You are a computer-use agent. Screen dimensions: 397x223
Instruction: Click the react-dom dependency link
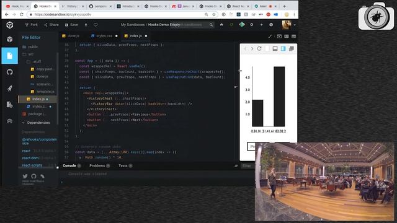[x=30, y=158]
